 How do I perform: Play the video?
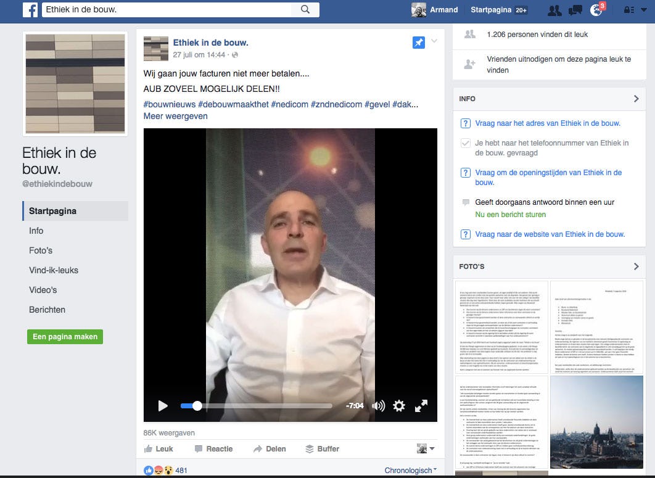point(163,406)
